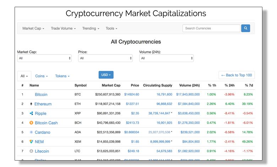Click the Ripple coin icon

point(31,113)
